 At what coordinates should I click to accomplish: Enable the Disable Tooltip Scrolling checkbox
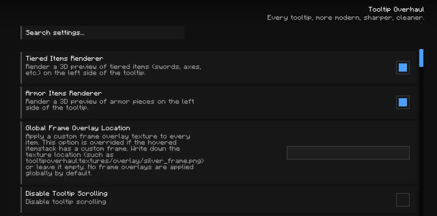coord(403,200)
